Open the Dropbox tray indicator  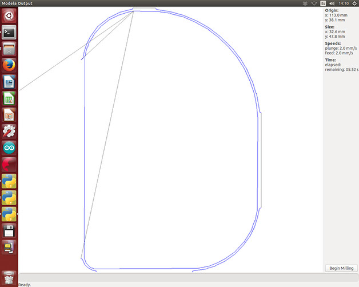[305, 3]
